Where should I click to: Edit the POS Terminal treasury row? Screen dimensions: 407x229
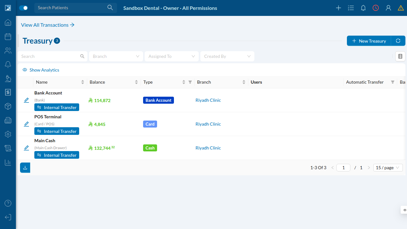[x=26, y=124]
